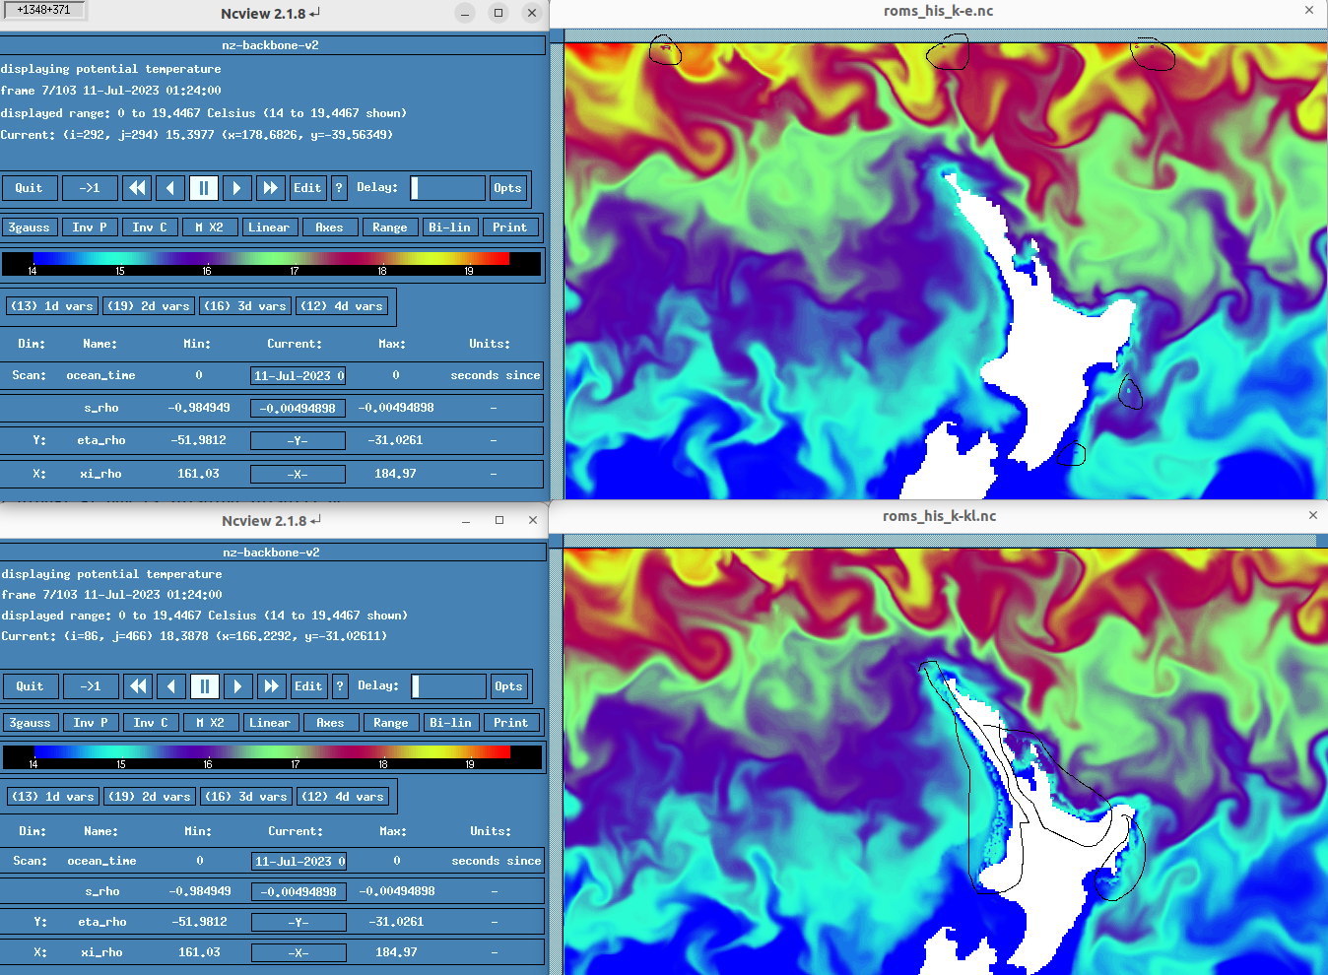Click the s_rho current value field, lower window
This screenshot has height=975, width=1328.
click(x=299, y=892)
